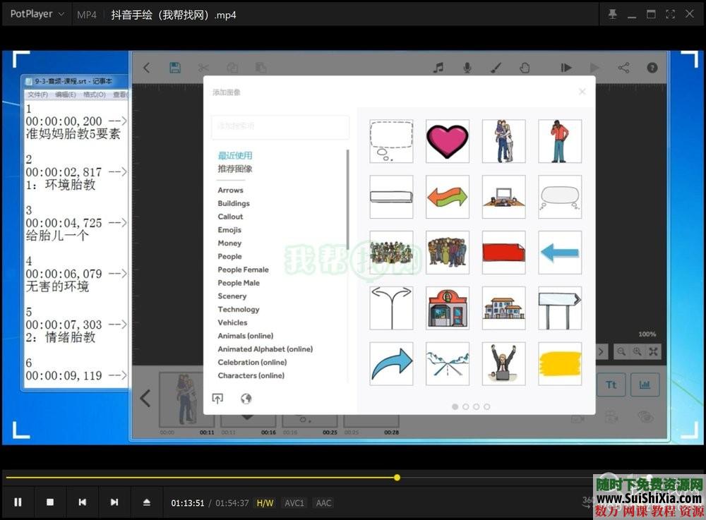Open the MP4 format dropdown in title bar
The height and width of the screenshot is (520, 706).
[x=87, y=14]
